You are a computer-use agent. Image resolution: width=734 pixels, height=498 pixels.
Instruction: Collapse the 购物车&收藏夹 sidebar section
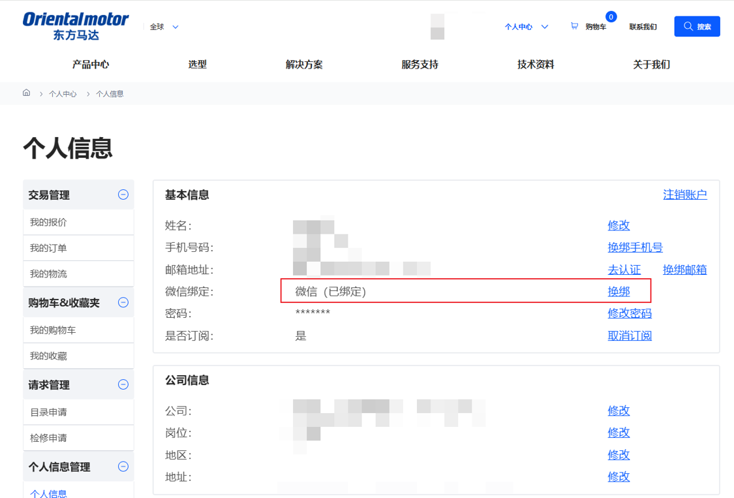[123, 302]
